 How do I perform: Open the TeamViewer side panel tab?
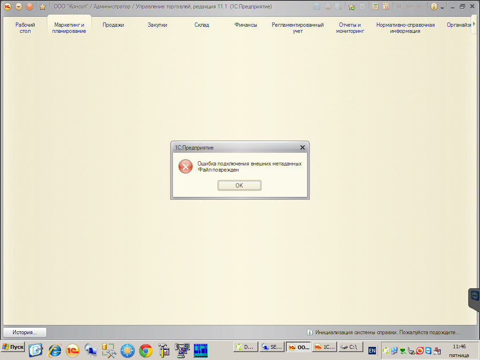474,300
